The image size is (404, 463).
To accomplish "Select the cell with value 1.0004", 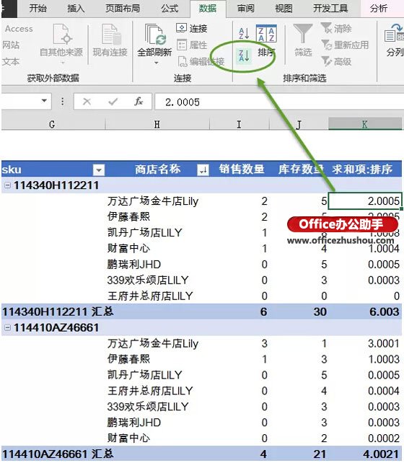I will coord(384,249).
